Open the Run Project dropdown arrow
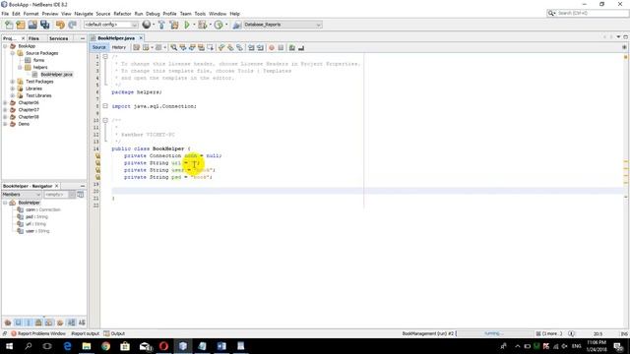Image resolution: width=630 pixels, height=354 pixels. (x=194, y=25)
